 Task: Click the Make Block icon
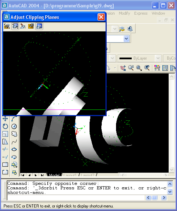coord(14,172)
